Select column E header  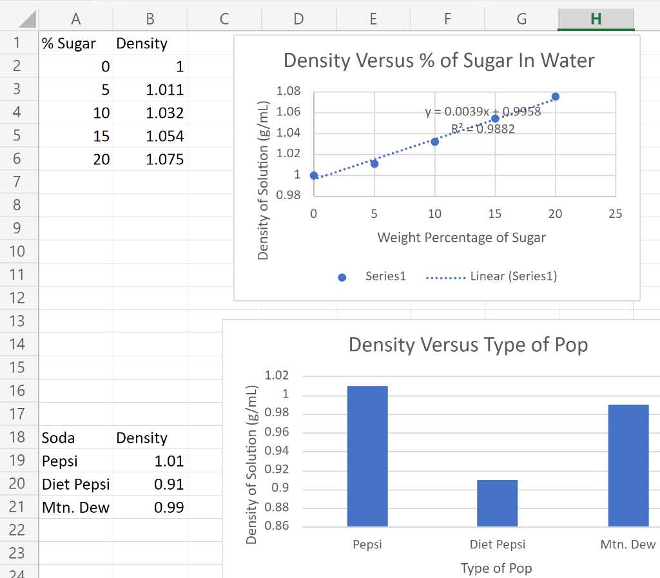[x=373, y=19]
